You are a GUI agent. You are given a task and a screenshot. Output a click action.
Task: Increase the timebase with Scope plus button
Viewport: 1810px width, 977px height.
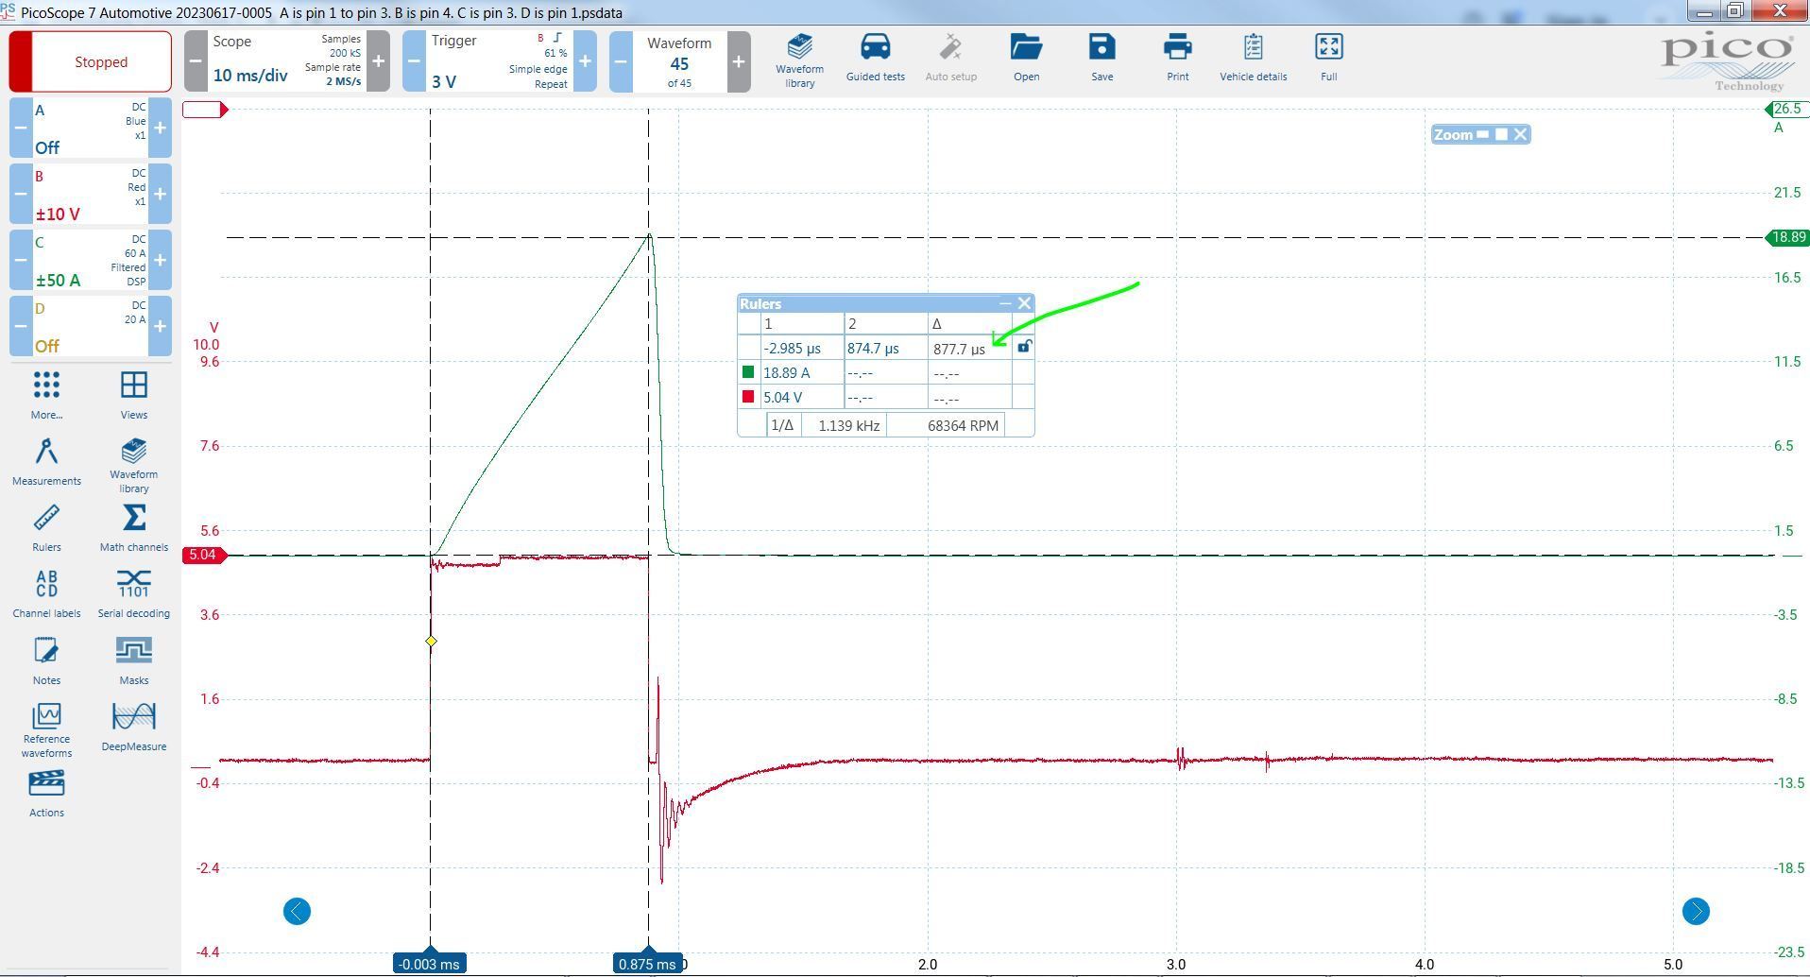[x=378, y=61]
